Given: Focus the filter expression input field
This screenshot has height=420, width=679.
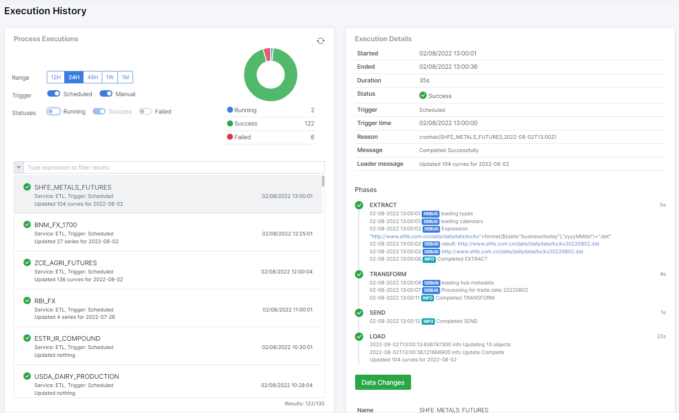Looking at the screenshot, I should (x=174, y=168).
